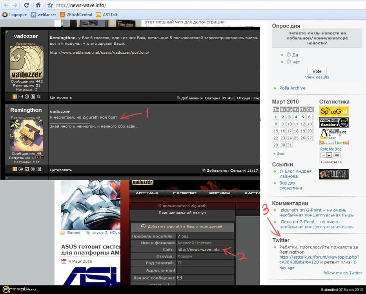Click Цитировать under Remingthon's post
Viewport: 366px width, 294px height.
point(61,170)
